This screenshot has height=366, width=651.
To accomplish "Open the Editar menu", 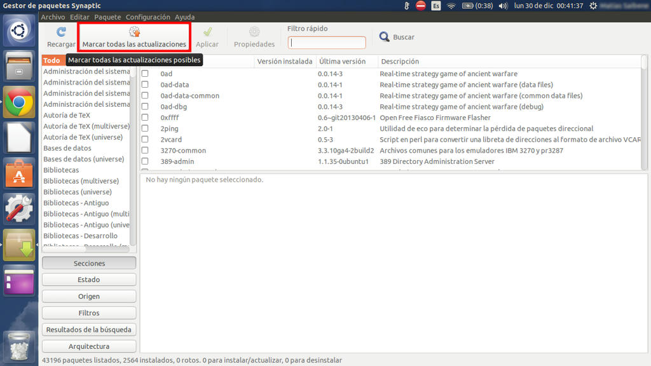I will tap(79, 17).
